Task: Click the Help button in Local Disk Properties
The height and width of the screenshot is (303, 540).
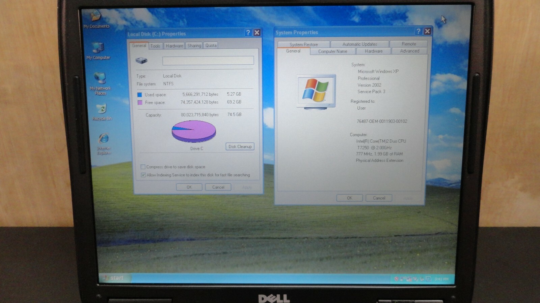Action: pyautogui.click(x=248, y=32)
